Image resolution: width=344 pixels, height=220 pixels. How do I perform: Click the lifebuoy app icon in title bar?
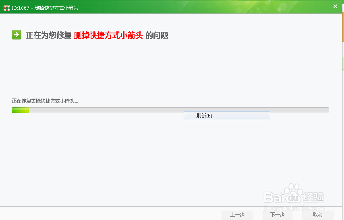[x=6, y=8]
